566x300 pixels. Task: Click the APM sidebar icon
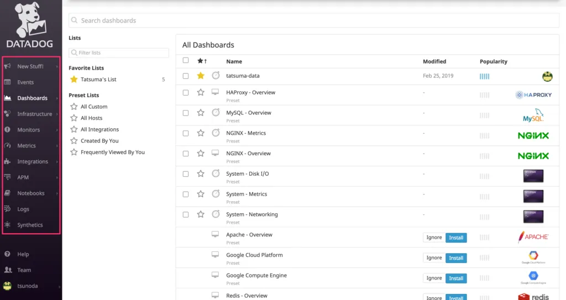[x=7, y=177]
